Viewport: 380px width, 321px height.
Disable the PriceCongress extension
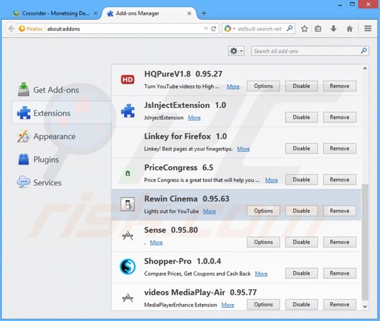301,179
